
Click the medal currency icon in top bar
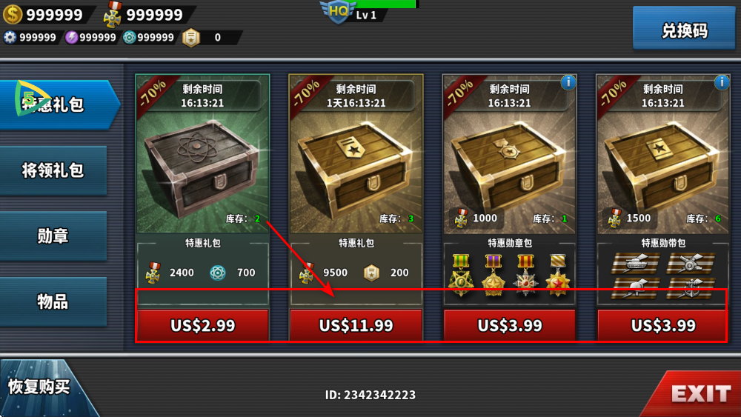point(113,14)
